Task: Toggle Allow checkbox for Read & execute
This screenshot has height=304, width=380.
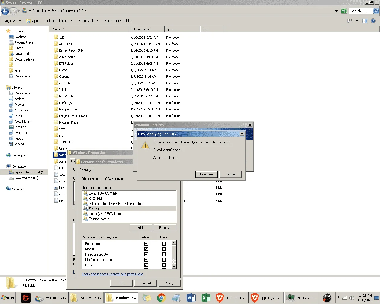Action: click(146, 254)
